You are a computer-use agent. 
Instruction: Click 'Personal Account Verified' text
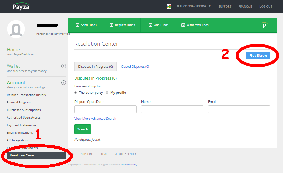tap(53, 34)
